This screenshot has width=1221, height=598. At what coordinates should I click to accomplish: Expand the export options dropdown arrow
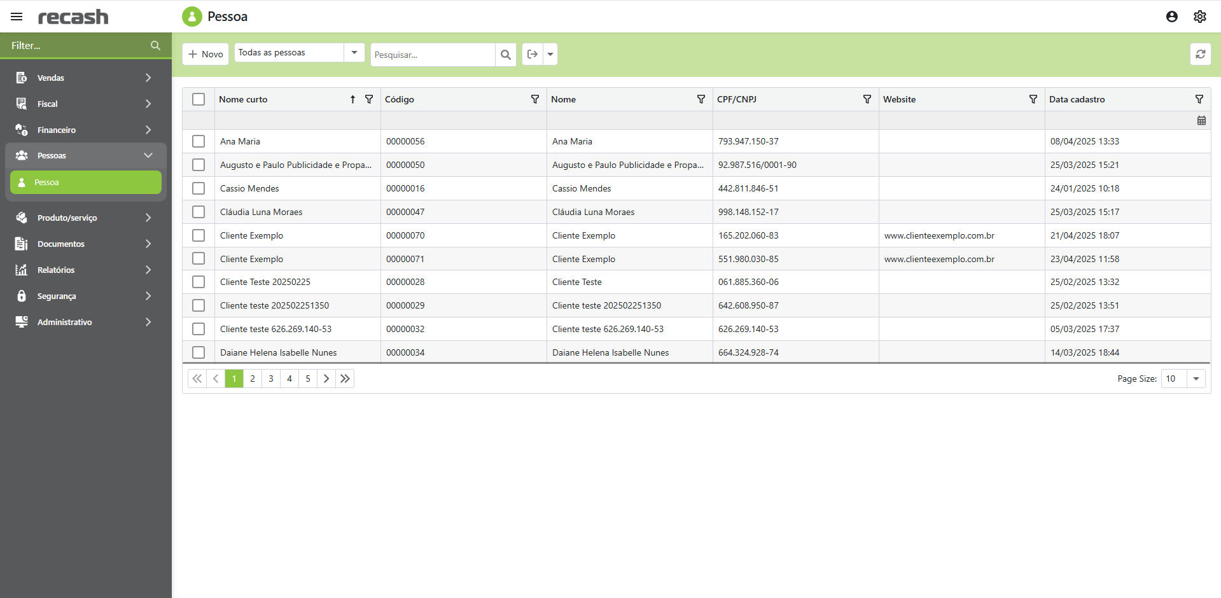pos(550,55)
